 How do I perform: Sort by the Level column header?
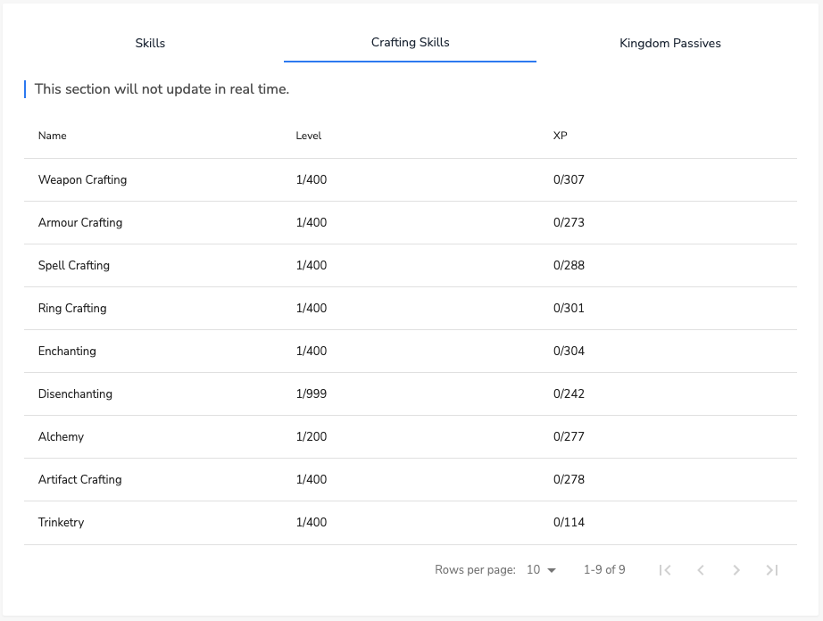309,136
